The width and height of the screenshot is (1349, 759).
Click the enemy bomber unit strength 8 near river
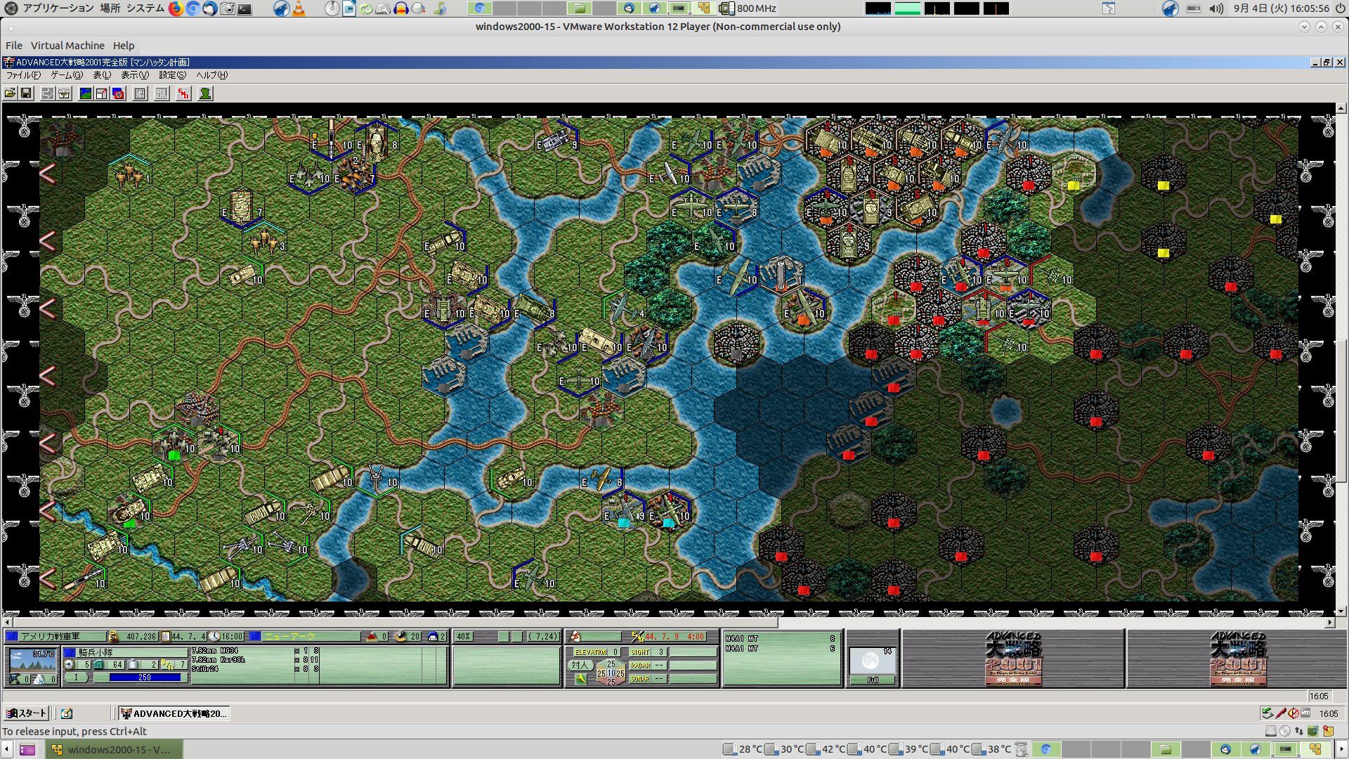tap(603, 479)
